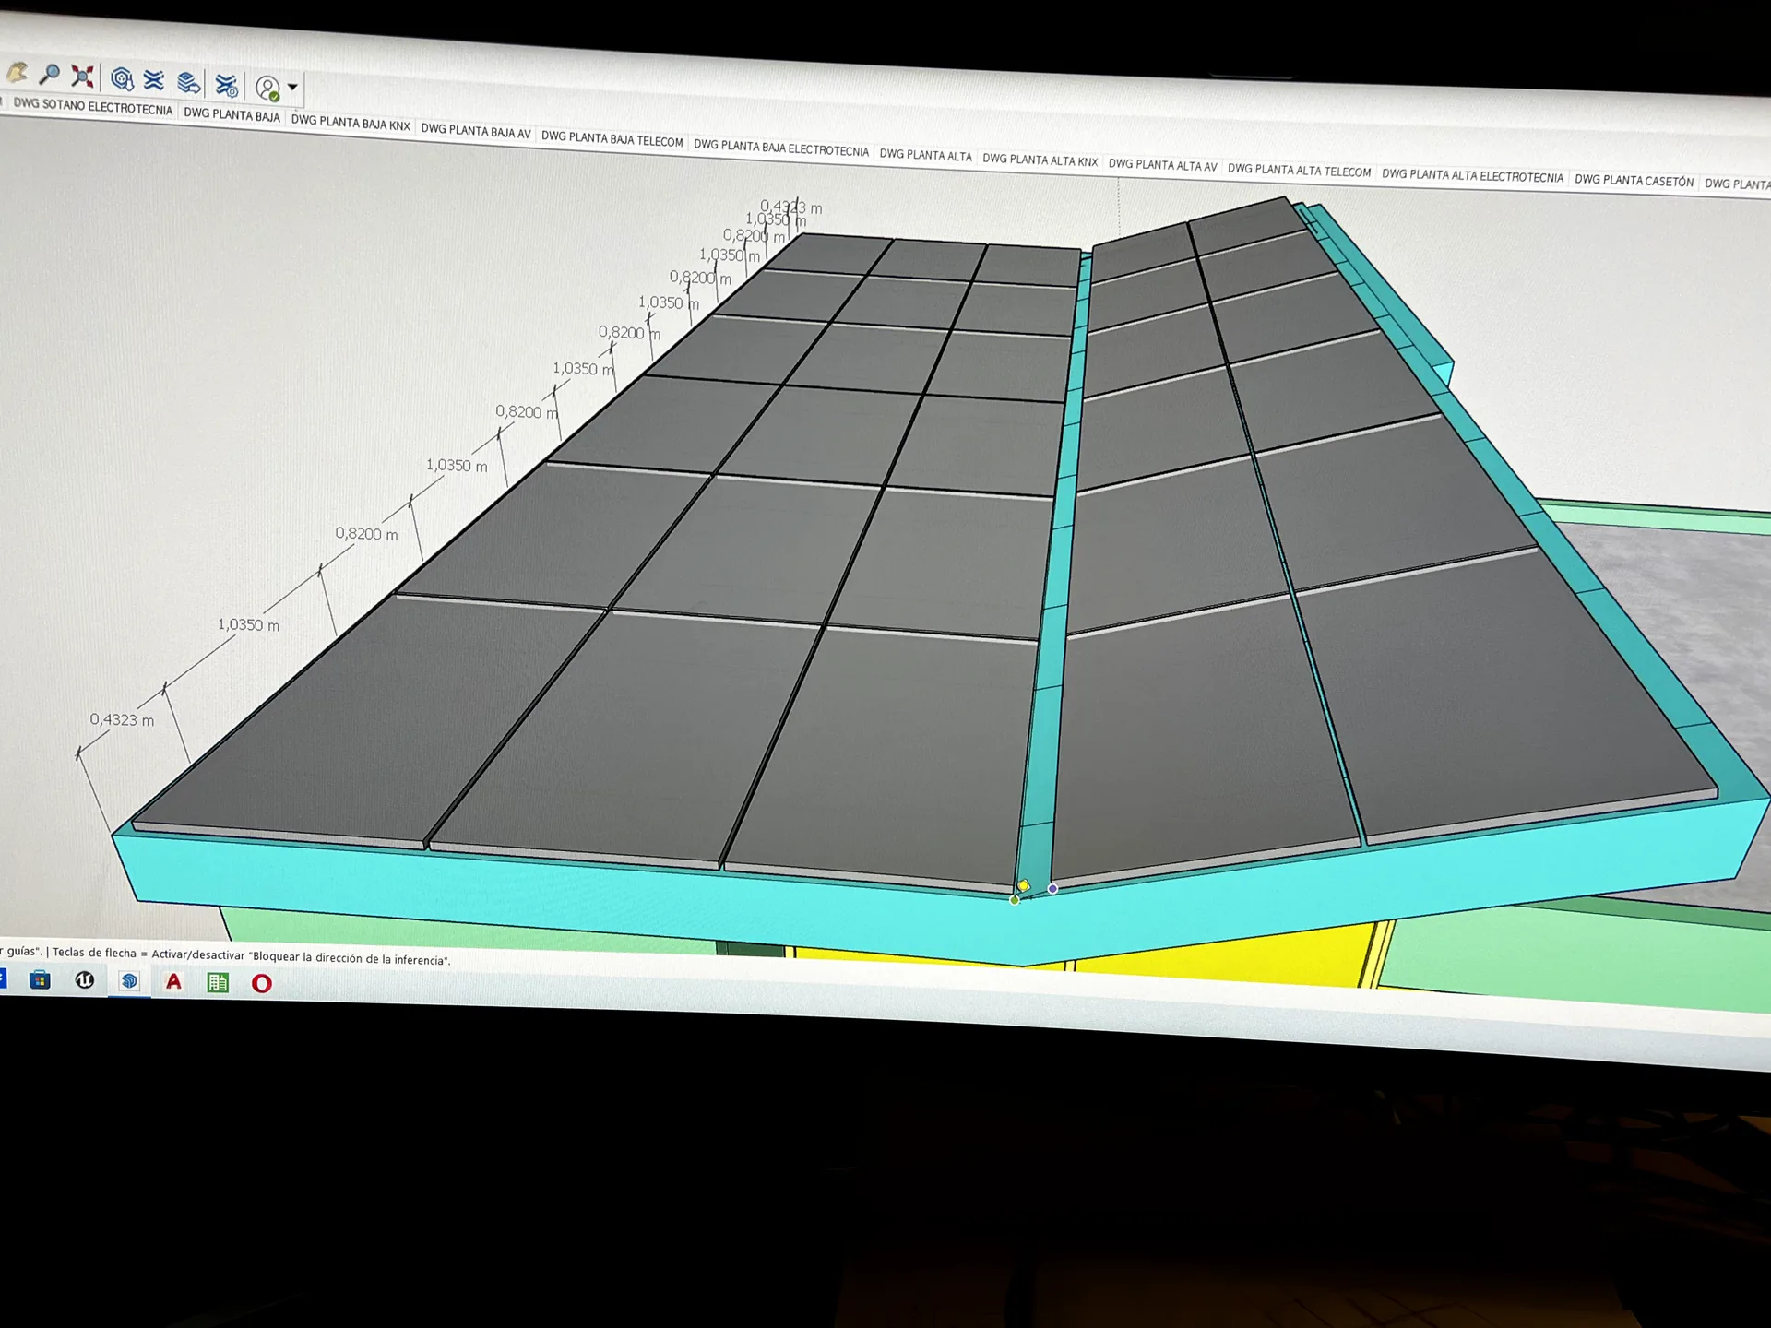This screenshot has height=1328, width=1771.
Task: Select DWG PLANTA ALTA TELECOM tab
Action: 1299,171
